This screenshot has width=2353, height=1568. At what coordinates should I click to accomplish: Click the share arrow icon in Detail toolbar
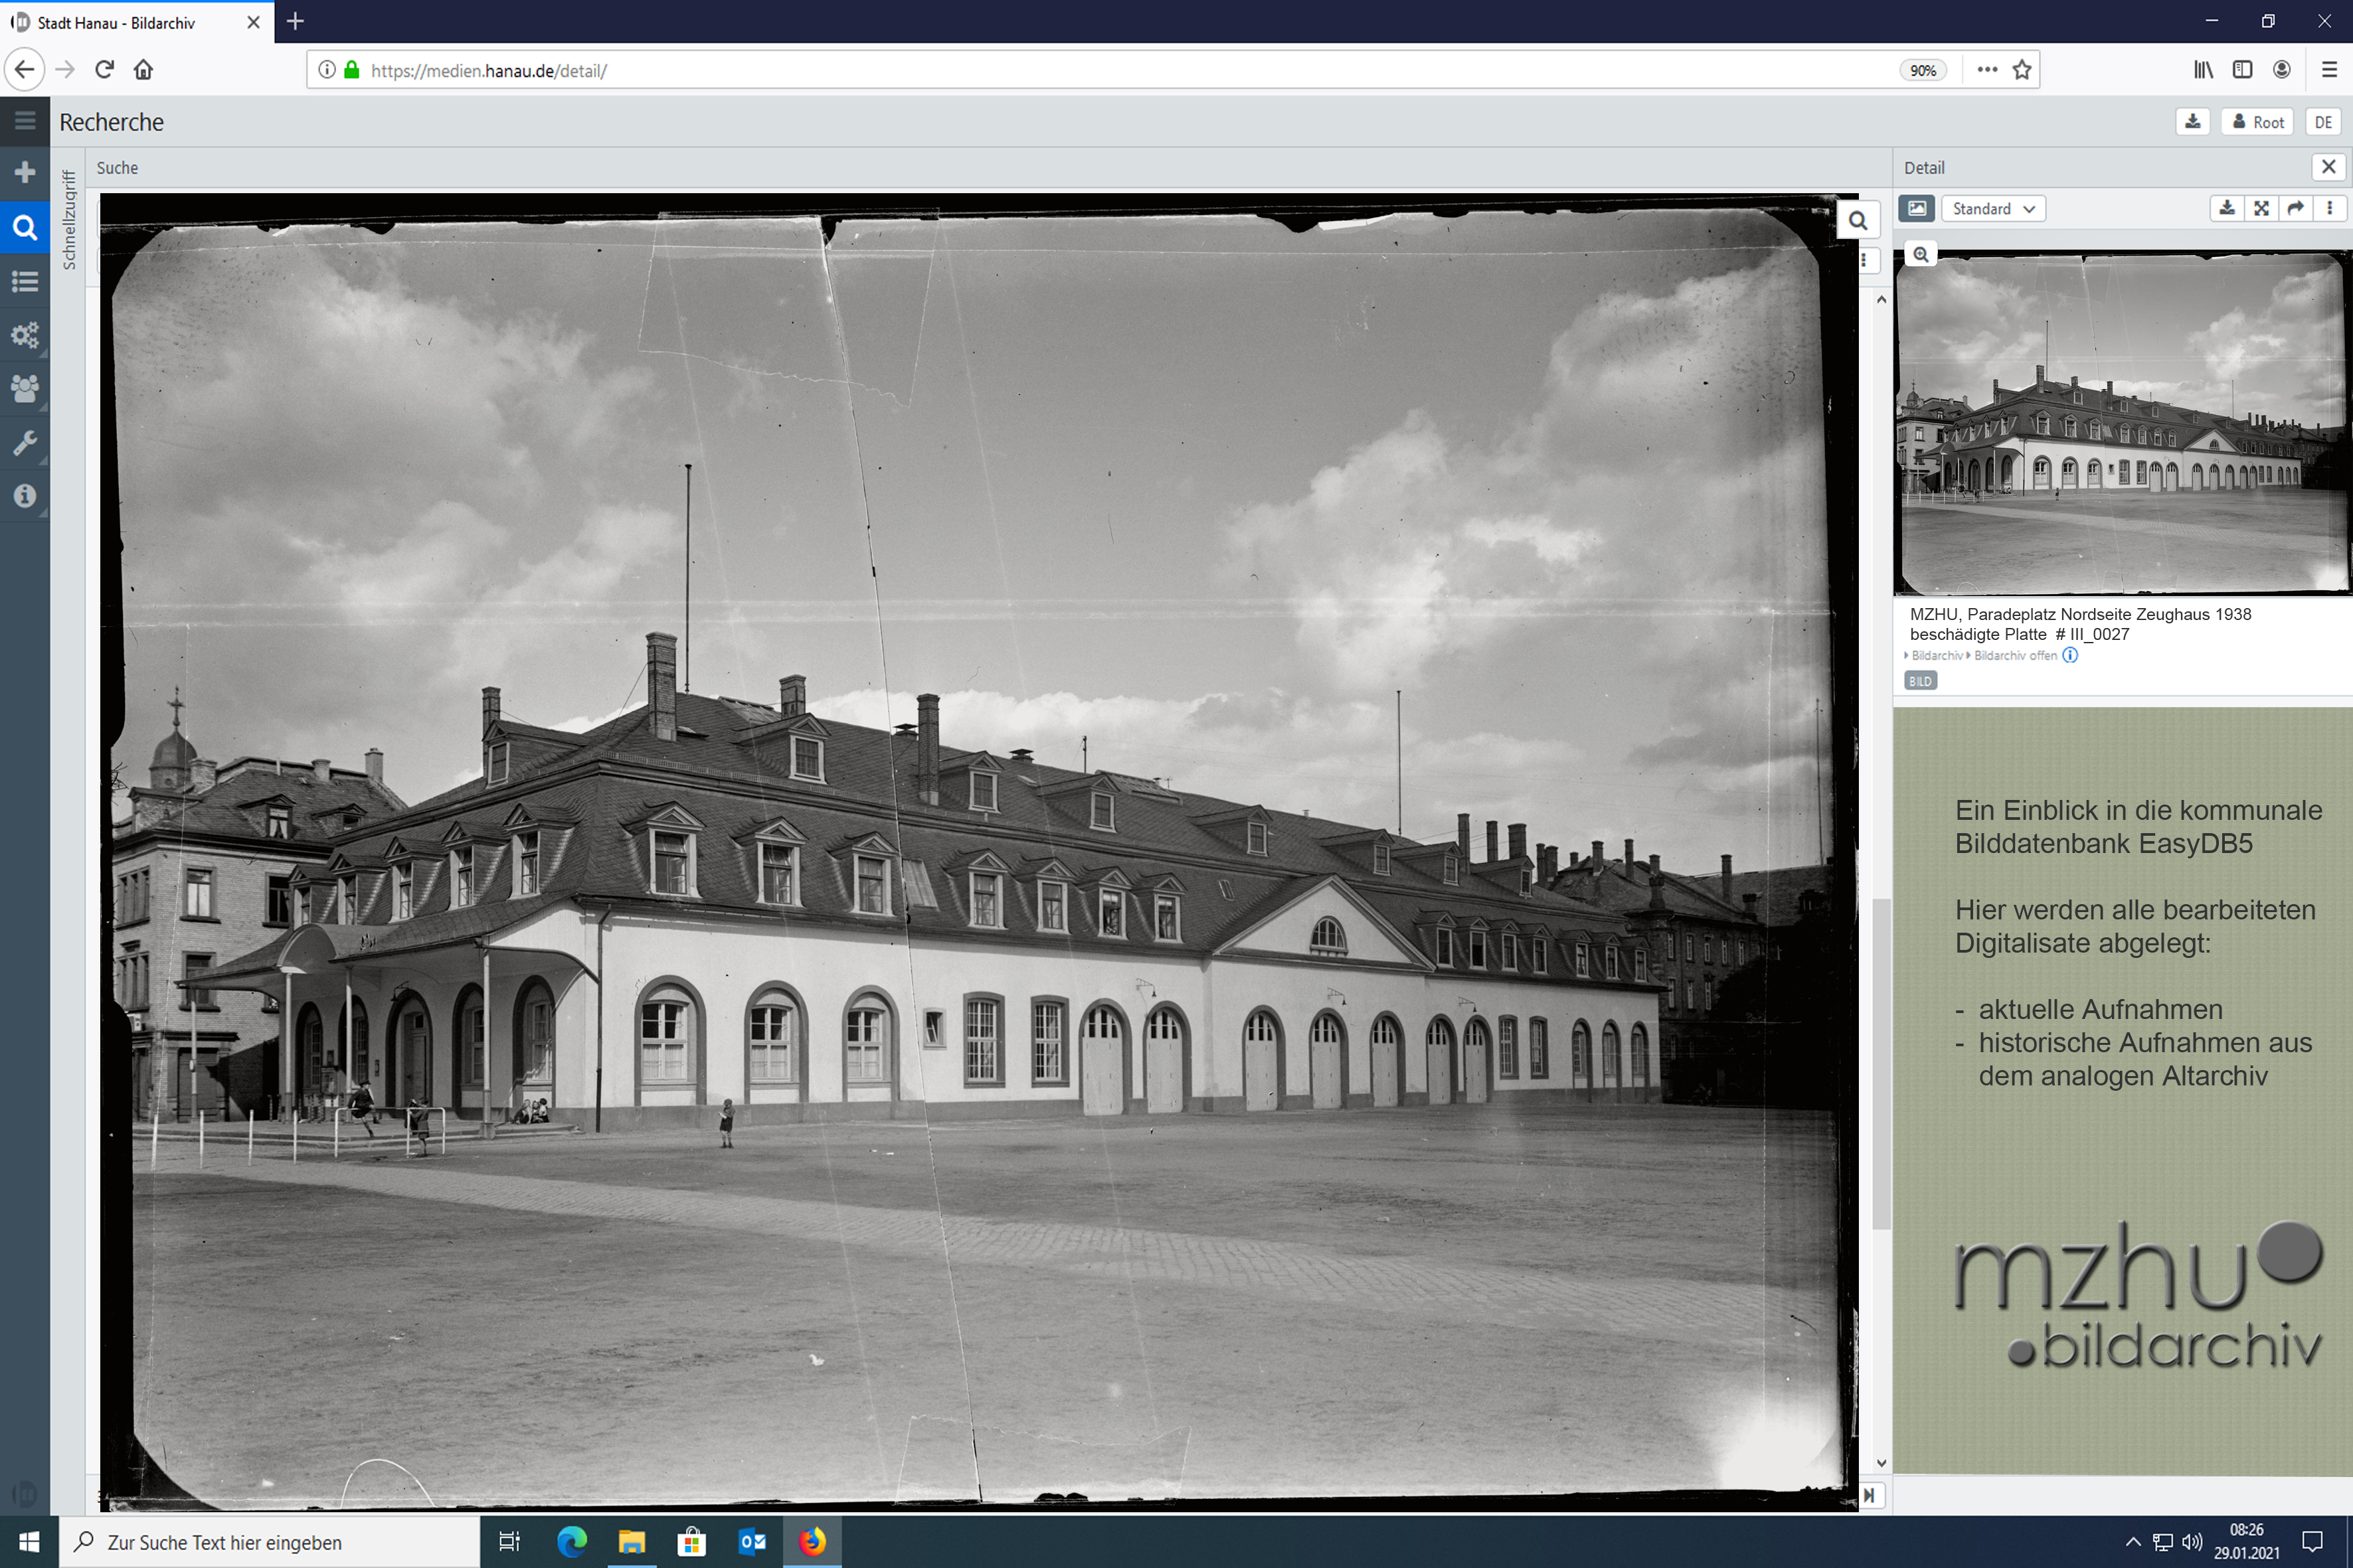[2295, 208]
